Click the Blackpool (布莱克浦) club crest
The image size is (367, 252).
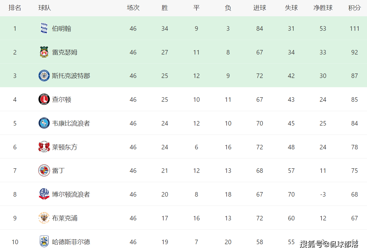point(44,218)
